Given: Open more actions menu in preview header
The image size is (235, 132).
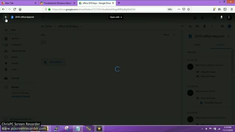Looking at the screenshot, I should pos(229,17).
